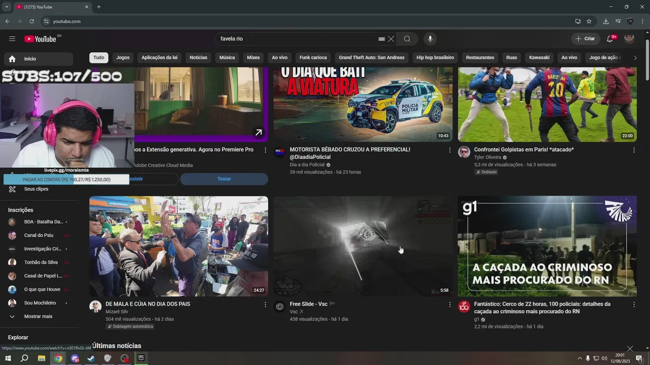Viewport: 650px width, 365px height.
Task: Open a new browser tab
Action: point(99,7)
